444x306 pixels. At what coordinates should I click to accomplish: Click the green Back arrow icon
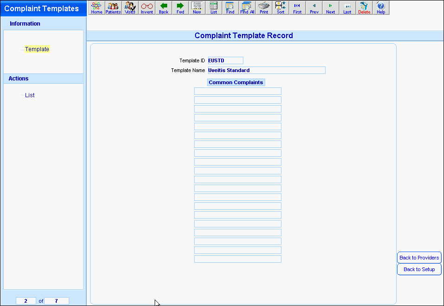coord(163,7)
